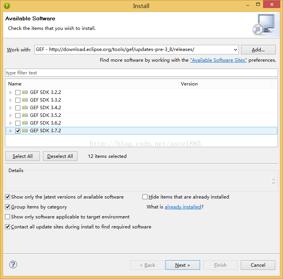Click the Name column header
The height and width of the screenshot is (279, 283).
point(92,84)
